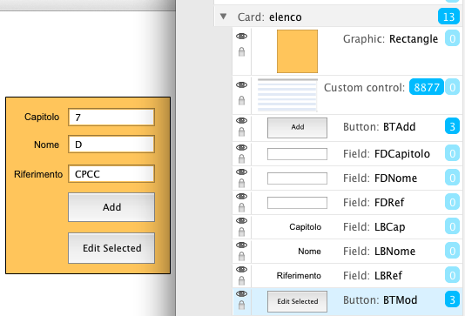Click the 13 badge on Card elenco
This screenshot has height=316, width=465.
(448, 17)
